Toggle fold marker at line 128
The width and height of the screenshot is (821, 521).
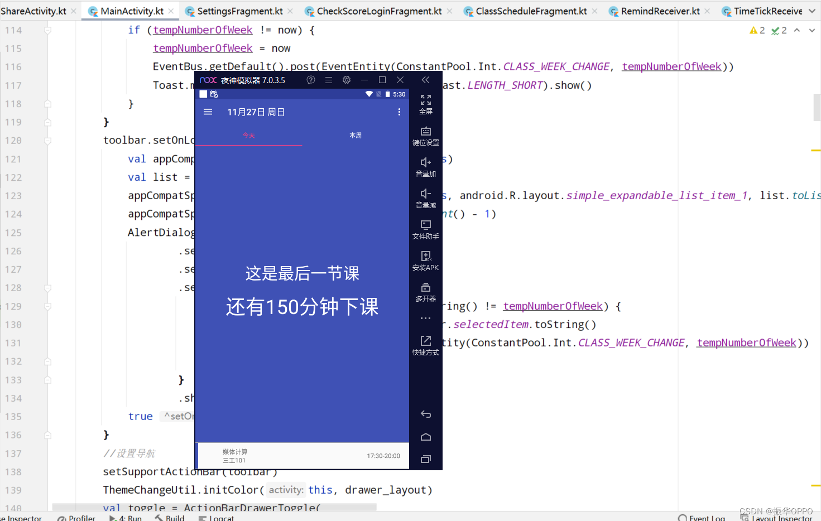(x=48, y=288)
